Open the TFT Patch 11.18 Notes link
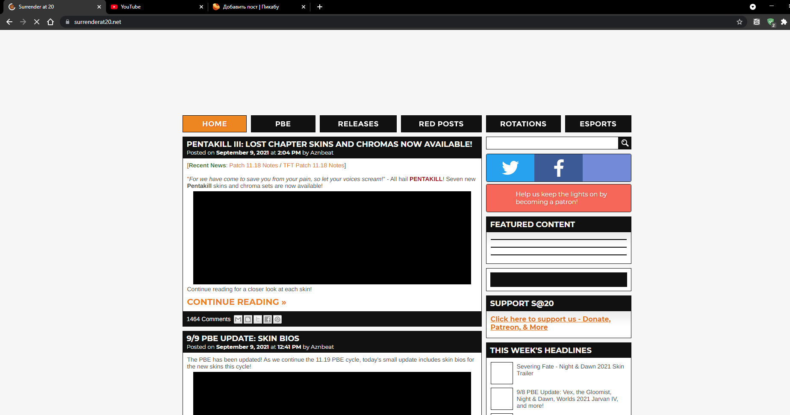The height and width of the screenshot is (415, 790). (x=314, y=165)
